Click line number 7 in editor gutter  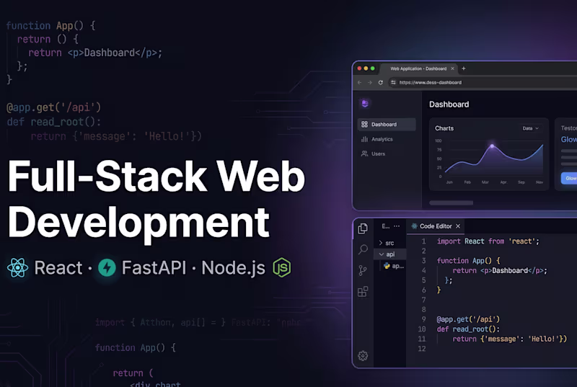point(423,300)
